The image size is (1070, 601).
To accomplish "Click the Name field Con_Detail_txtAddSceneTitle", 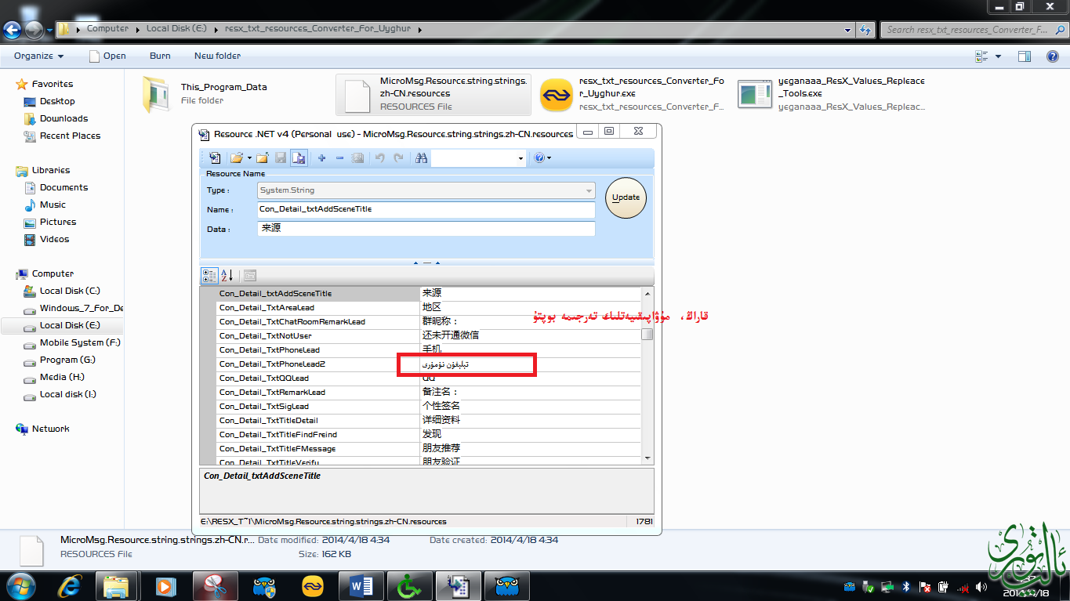I will [426, 210].
